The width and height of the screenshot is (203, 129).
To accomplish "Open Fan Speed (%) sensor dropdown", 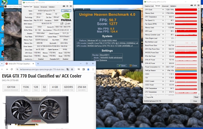I will pos(163,20).
